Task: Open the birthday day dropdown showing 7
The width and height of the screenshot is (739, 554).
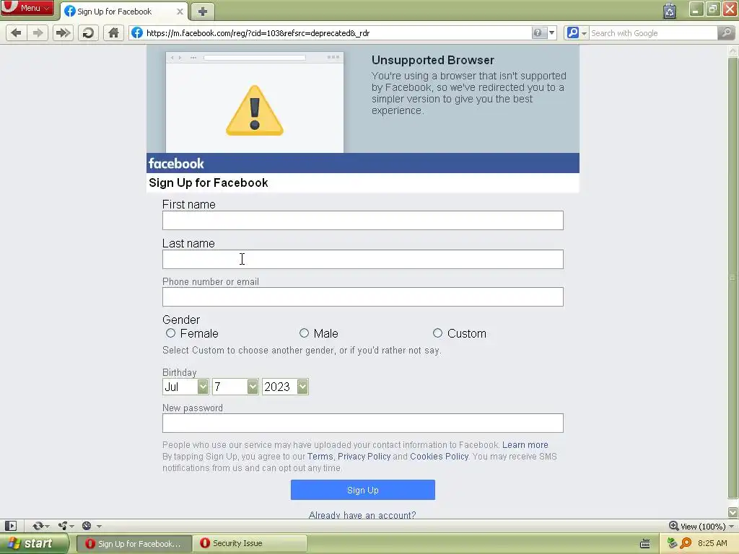Action: [235, 387]
